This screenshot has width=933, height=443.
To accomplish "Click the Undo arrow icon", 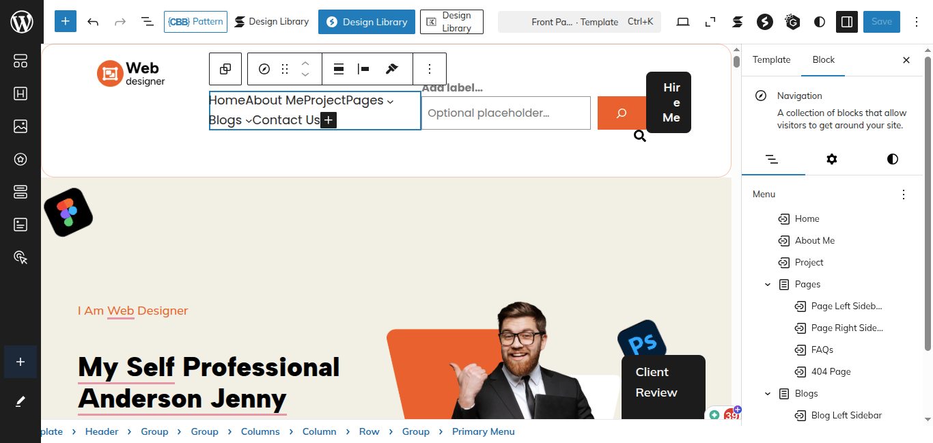I will point(93,22).
